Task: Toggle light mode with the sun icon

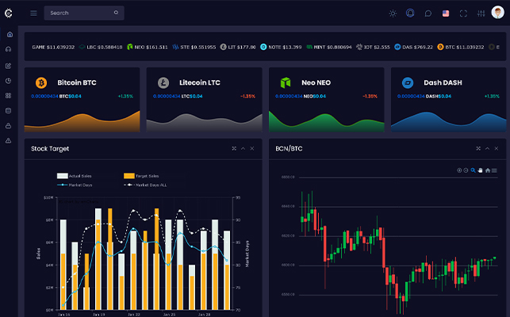Action: 393,13
